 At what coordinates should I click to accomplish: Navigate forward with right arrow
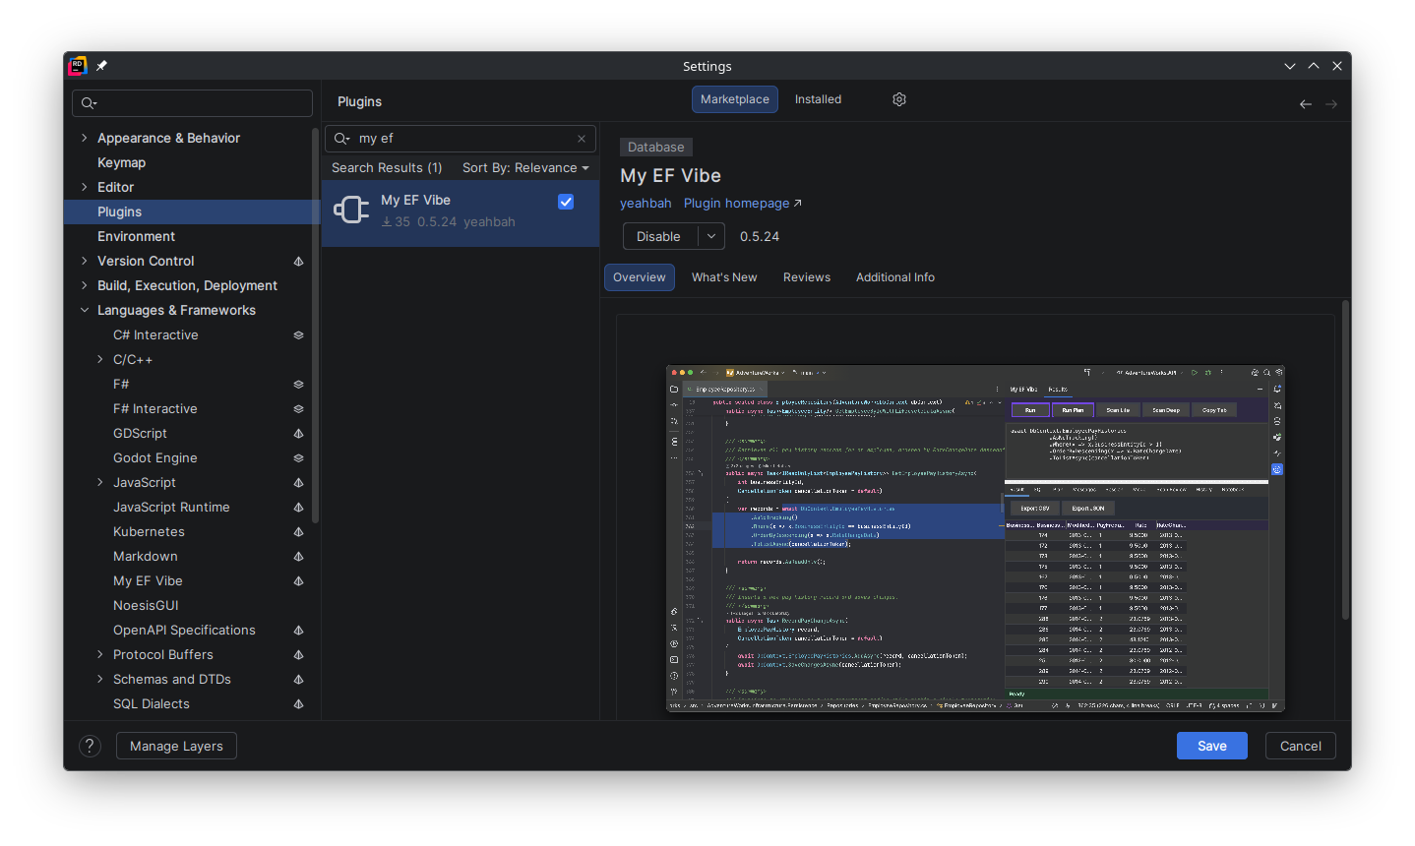click(x=1331, y=104)
